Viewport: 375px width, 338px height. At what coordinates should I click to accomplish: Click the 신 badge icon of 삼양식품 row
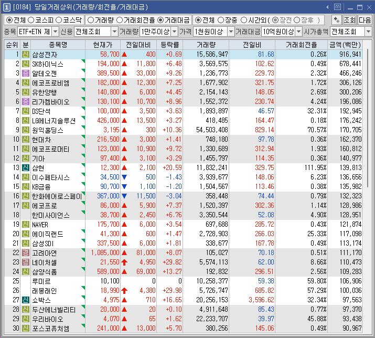click(26, 272)
